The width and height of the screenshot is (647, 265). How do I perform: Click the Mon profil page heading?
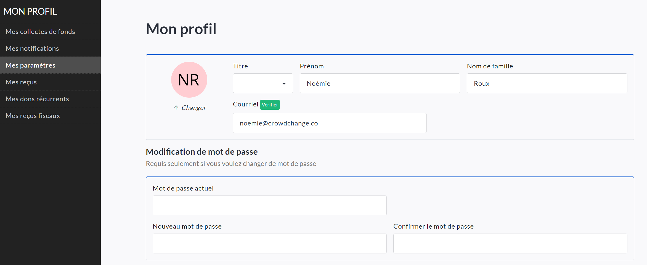click(x=181, y=29)
